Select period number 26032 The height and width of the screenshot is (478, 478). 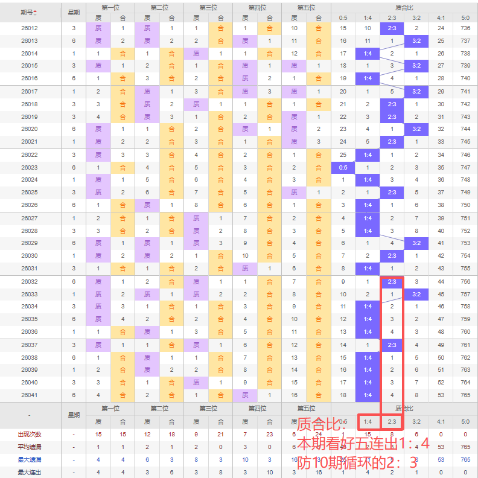pos(30,282)
